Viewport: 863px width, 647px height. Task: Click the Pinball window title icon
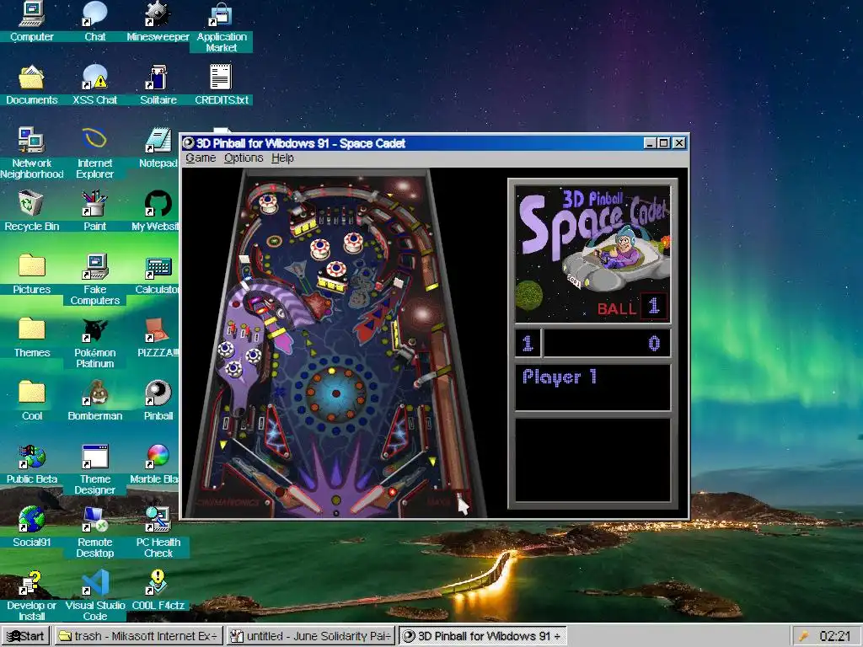[x=189, y=143]
